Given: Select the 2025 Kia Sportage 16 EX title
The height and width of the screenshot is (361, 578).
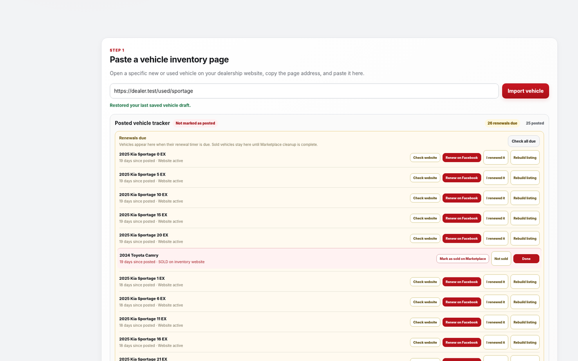Looking at the screenshot, I should click(143, 339).
